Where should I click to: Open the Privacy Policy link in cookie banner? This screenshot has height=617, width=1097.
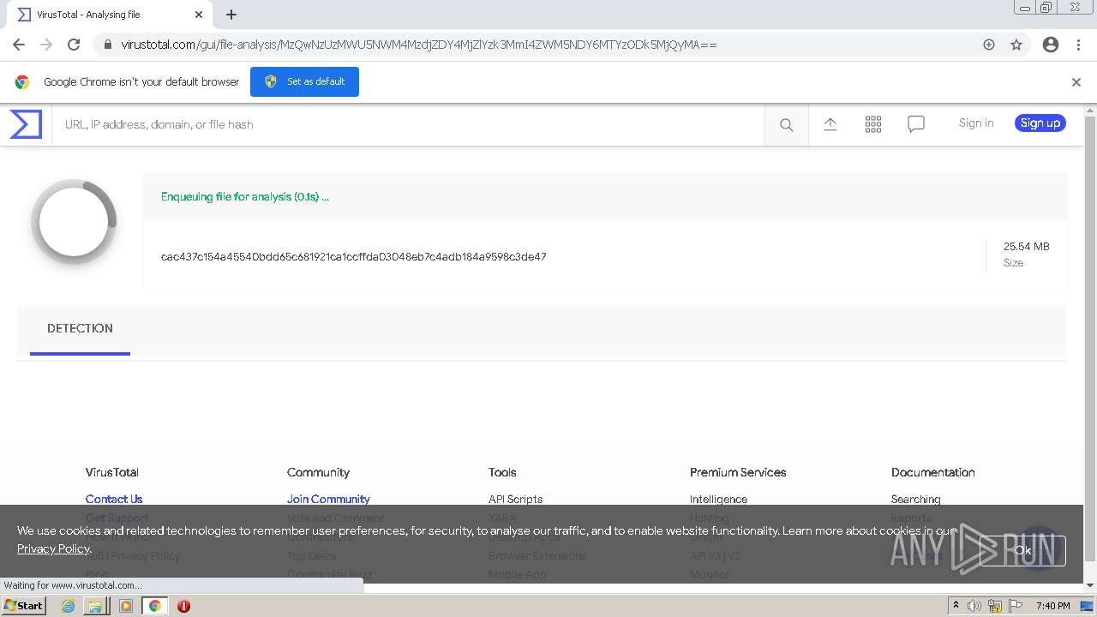click(x=53, y=548)
